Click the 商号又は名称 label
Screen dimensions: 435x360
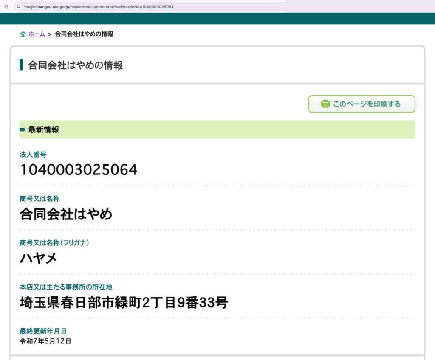coord(40,199)
